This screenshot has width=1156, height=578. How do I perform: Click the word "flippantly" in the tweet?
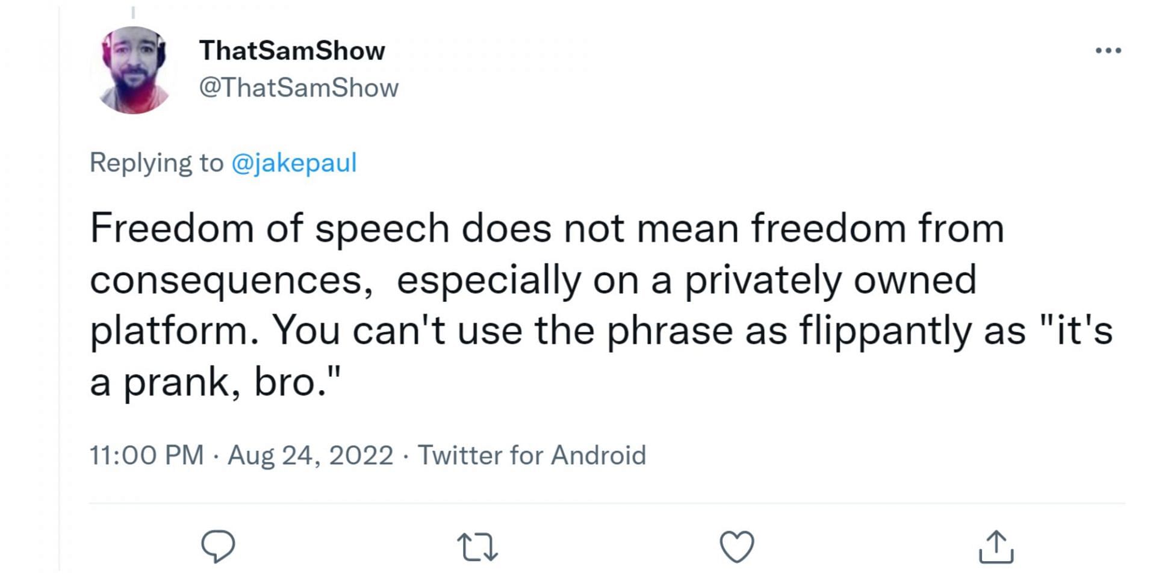pyautogui.click(x=885, y=331)
